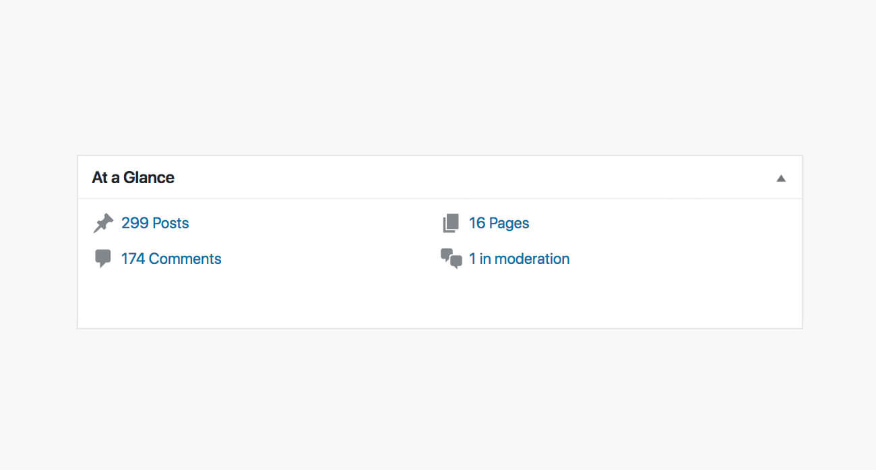Click the number 16 in Pages count

(x=477, y=224)
